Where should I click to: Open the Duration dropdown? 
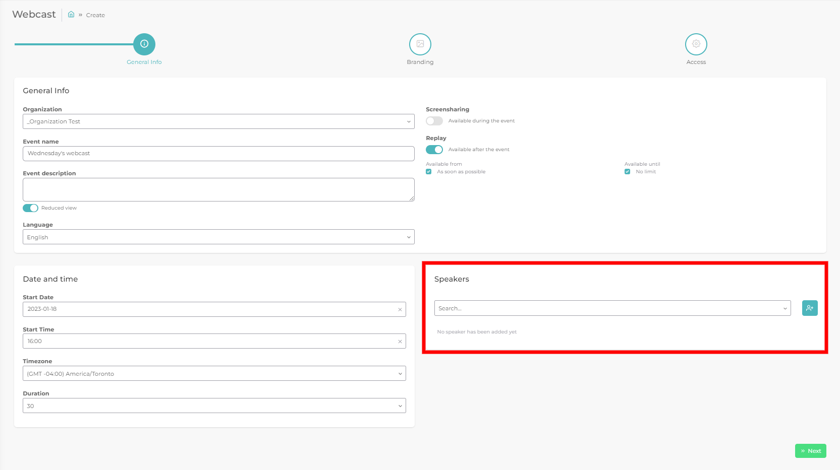(214, 406)
